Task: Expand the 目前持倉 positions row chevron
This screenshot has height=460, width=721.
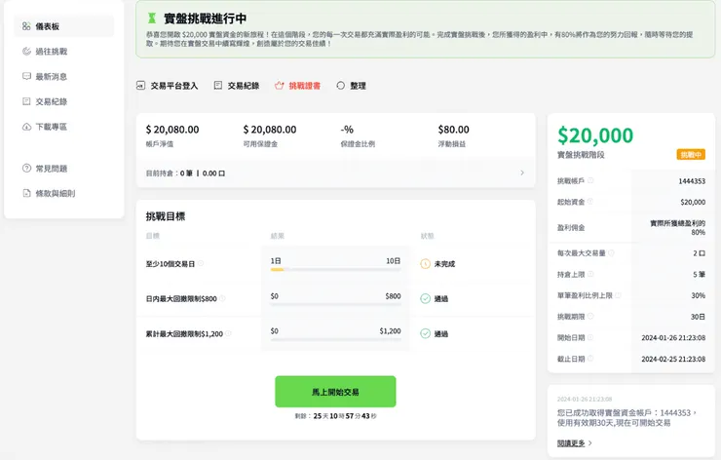Action: point(522,172)
